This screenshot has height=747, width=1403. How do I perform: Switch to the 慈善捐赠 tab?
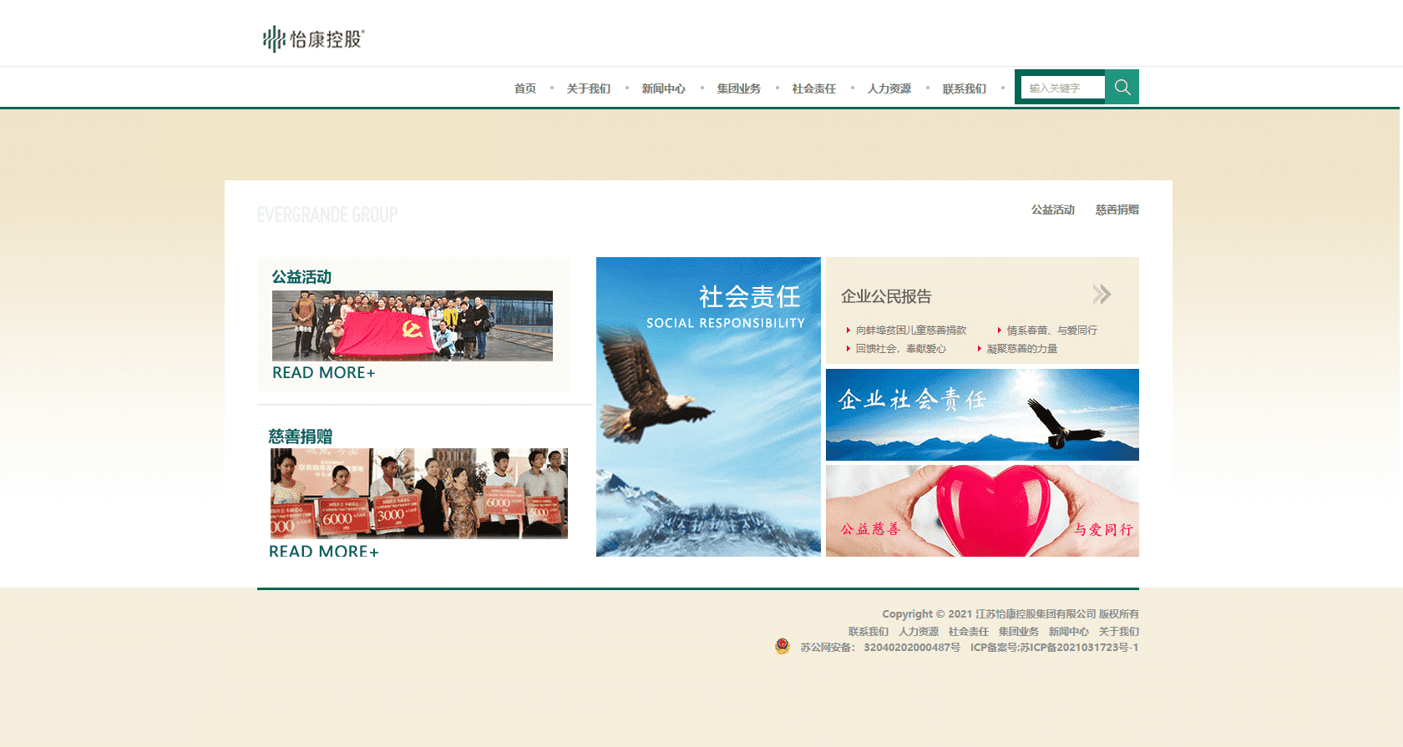point(1117,209)
